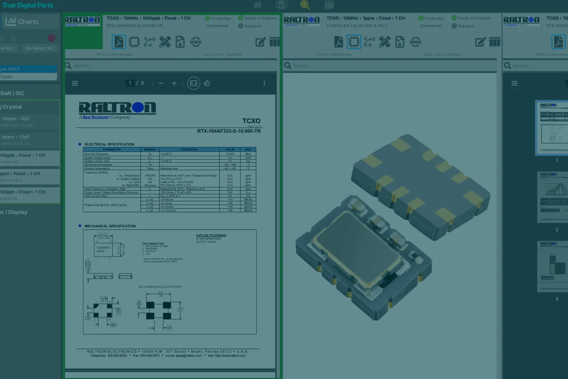Open the schematic symbol icon

(149, 42)
